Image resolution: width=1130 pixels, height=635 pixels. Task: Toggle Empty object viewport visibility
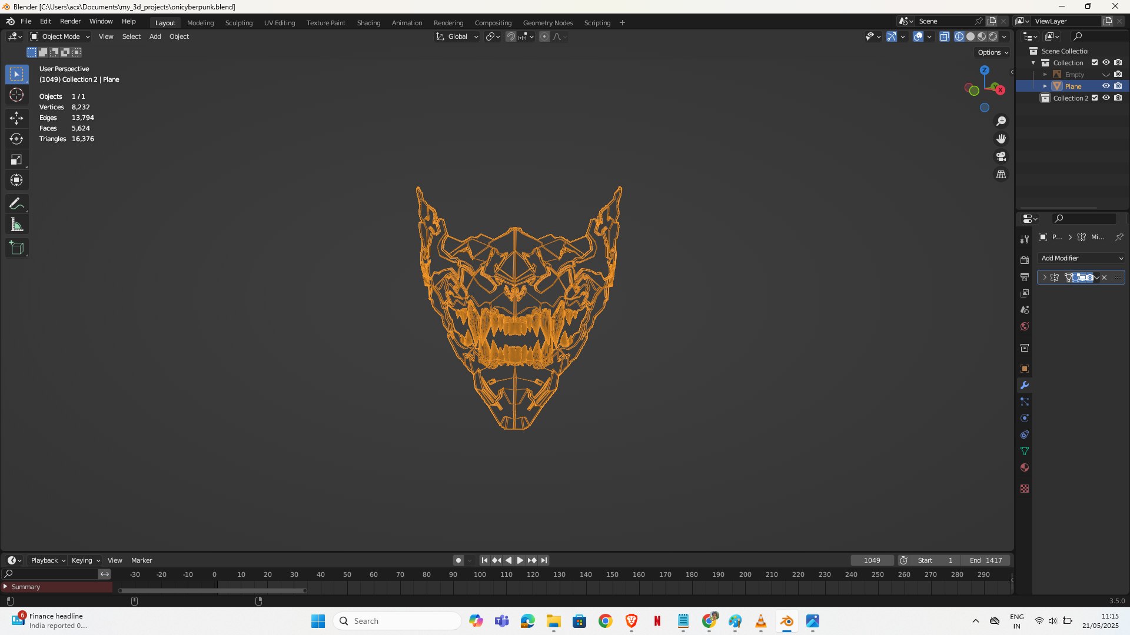click(x=1106, y=75)
